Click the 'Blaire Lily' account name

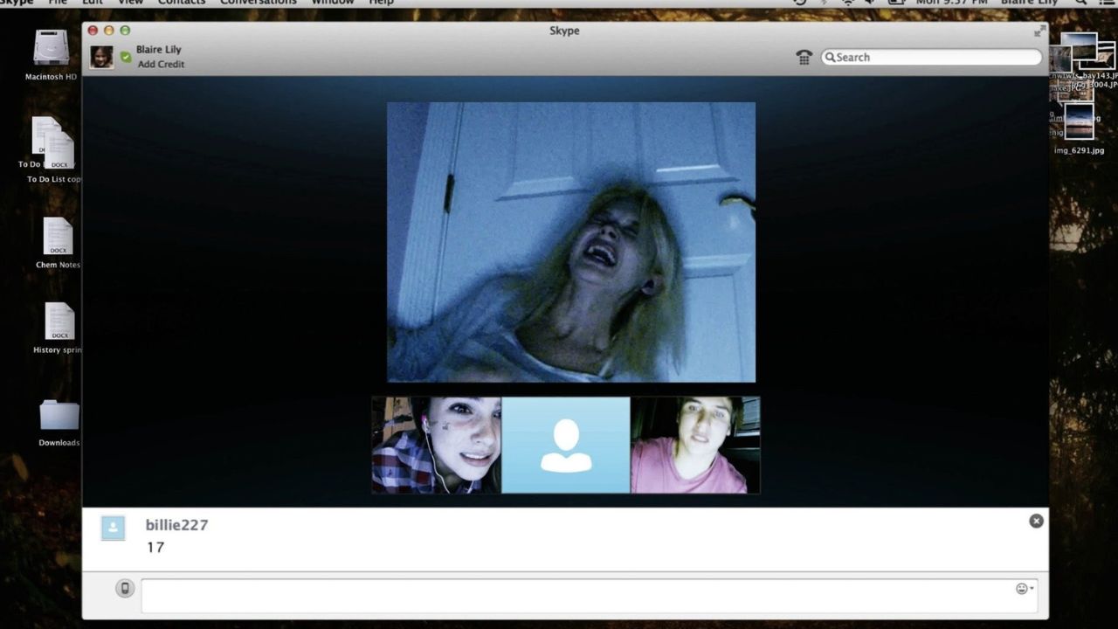[x=159, y=50]
